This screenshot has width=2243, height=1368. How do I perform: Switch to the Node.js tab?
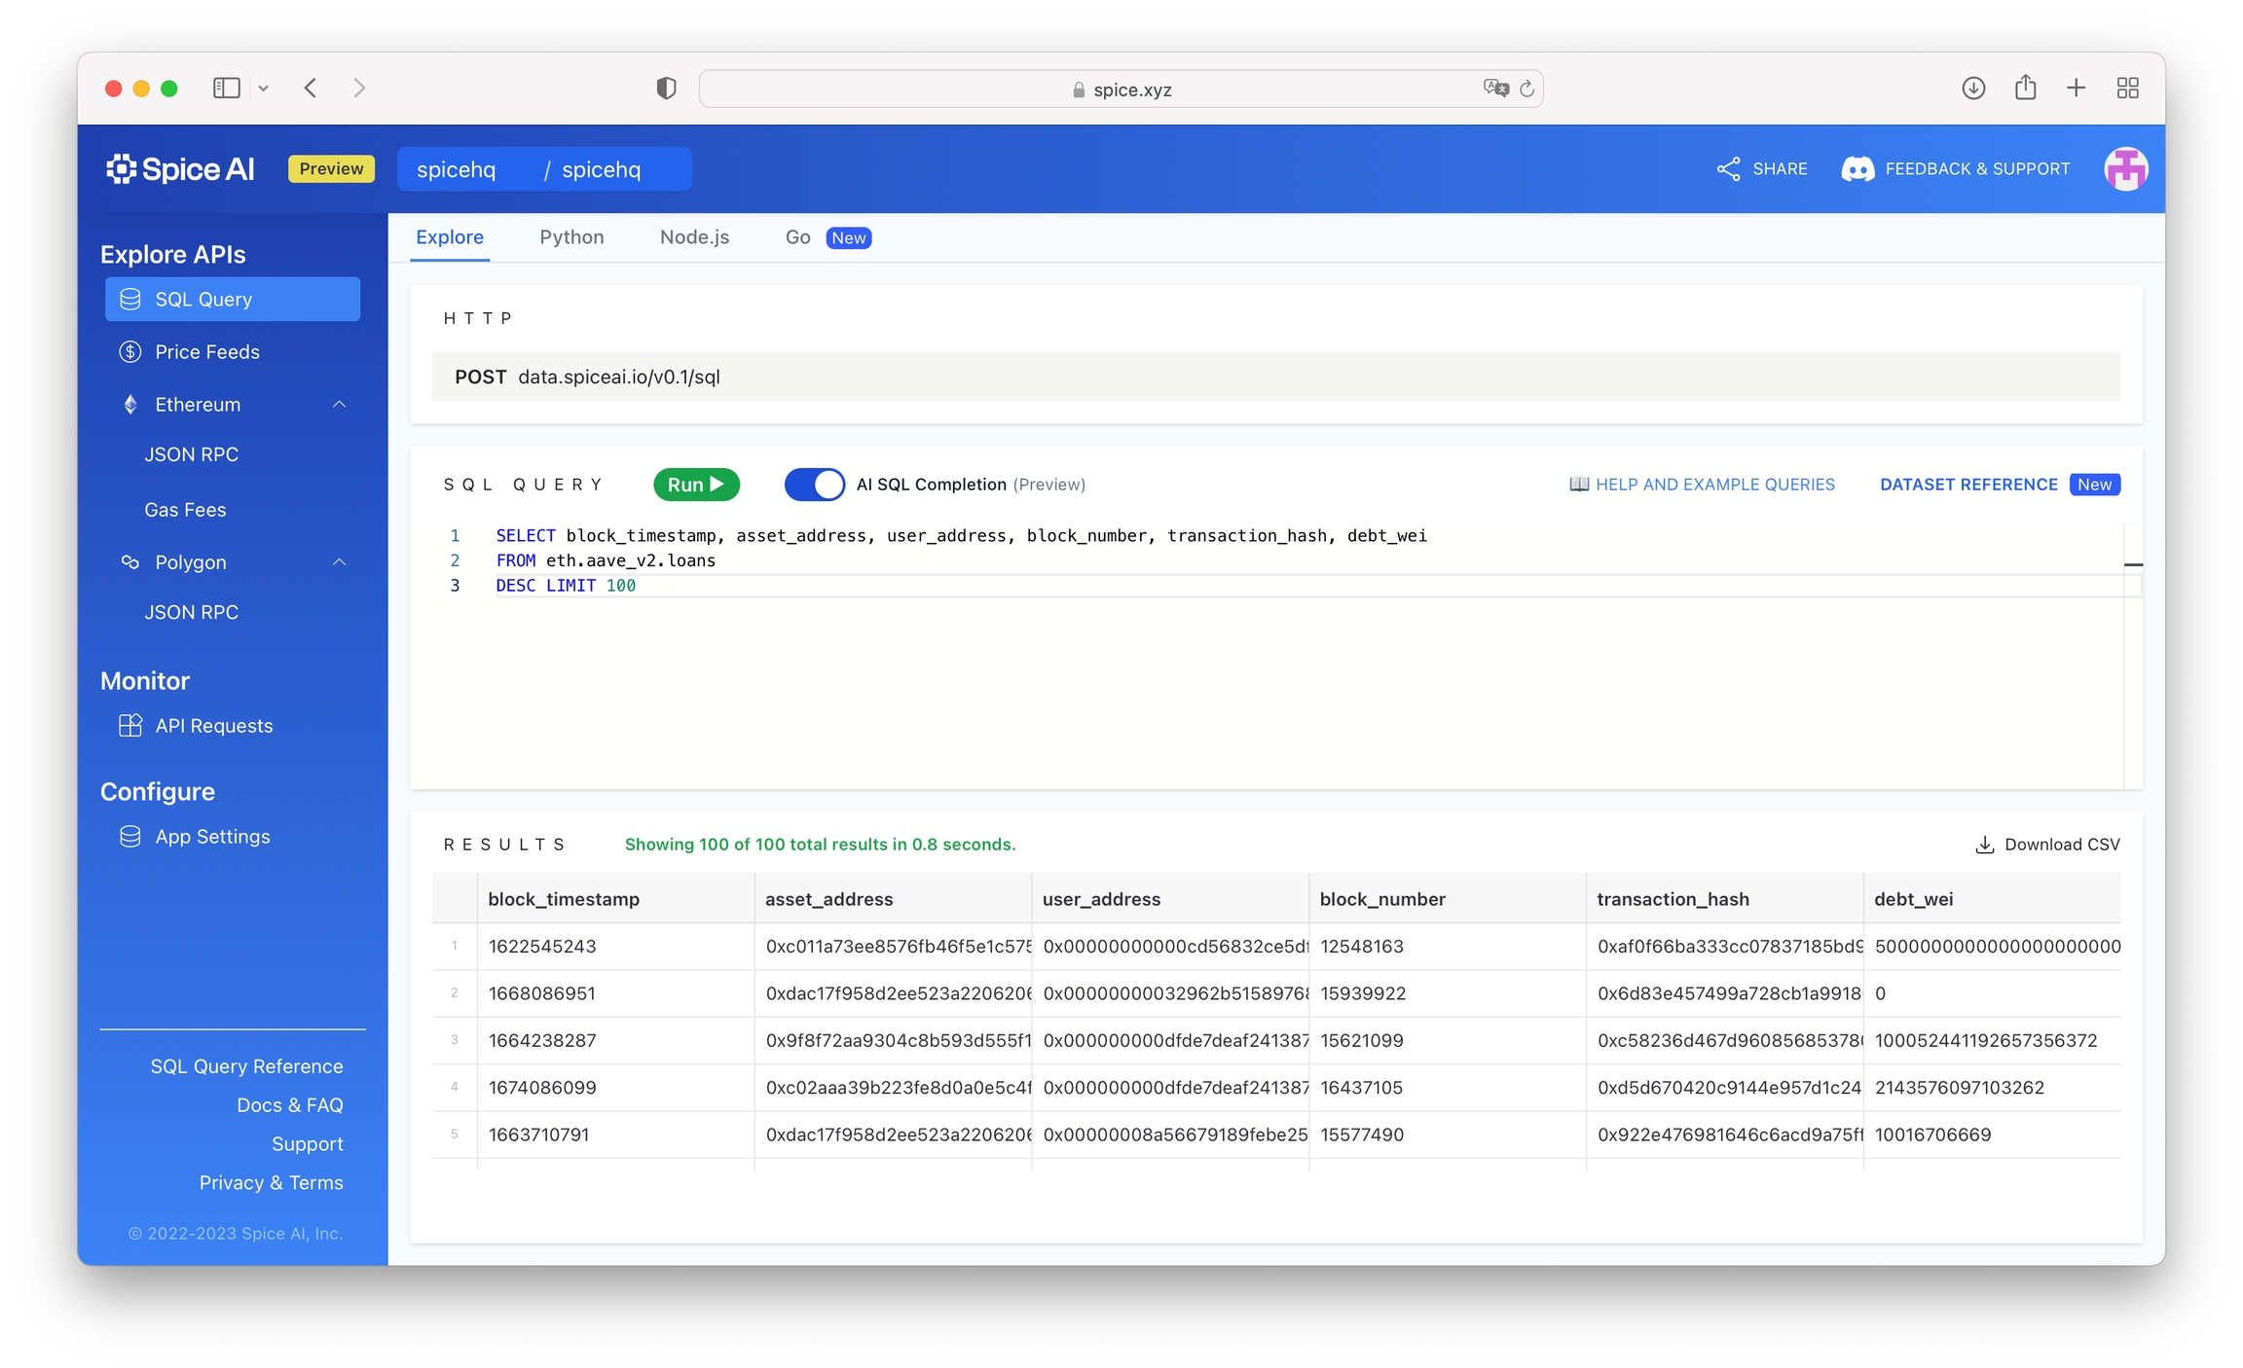(694, 237)
